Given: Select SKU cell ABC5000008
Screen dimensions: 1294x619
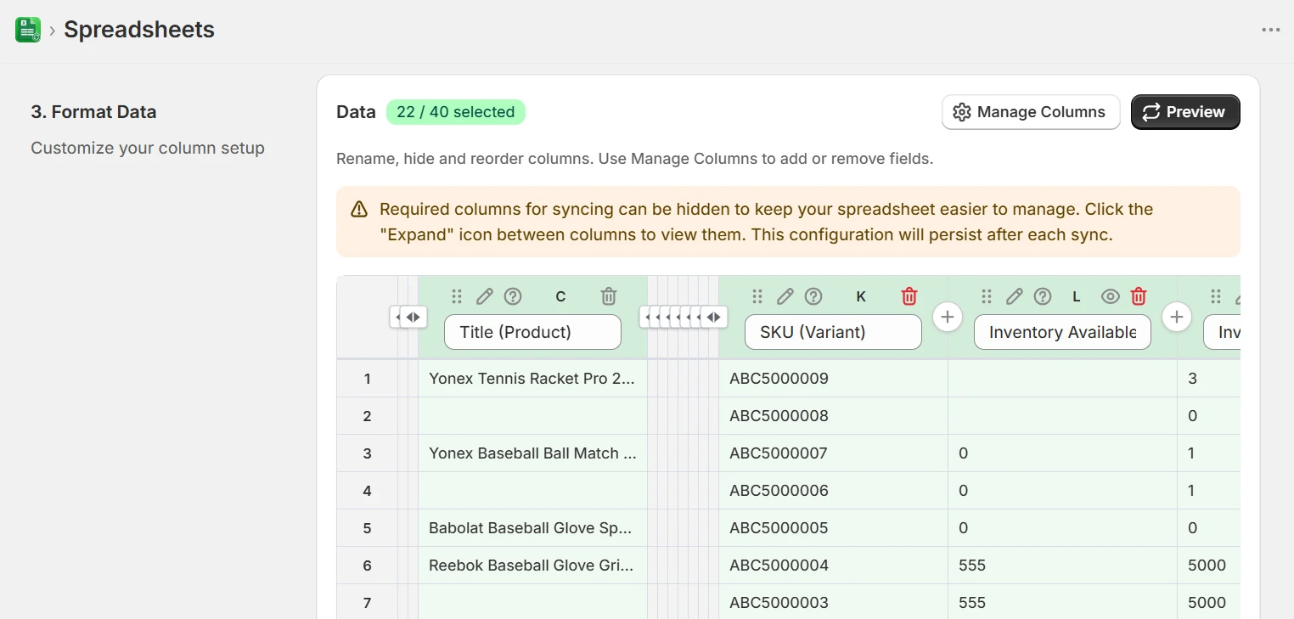Looking at the screenshot, I should tap(833, 416).
